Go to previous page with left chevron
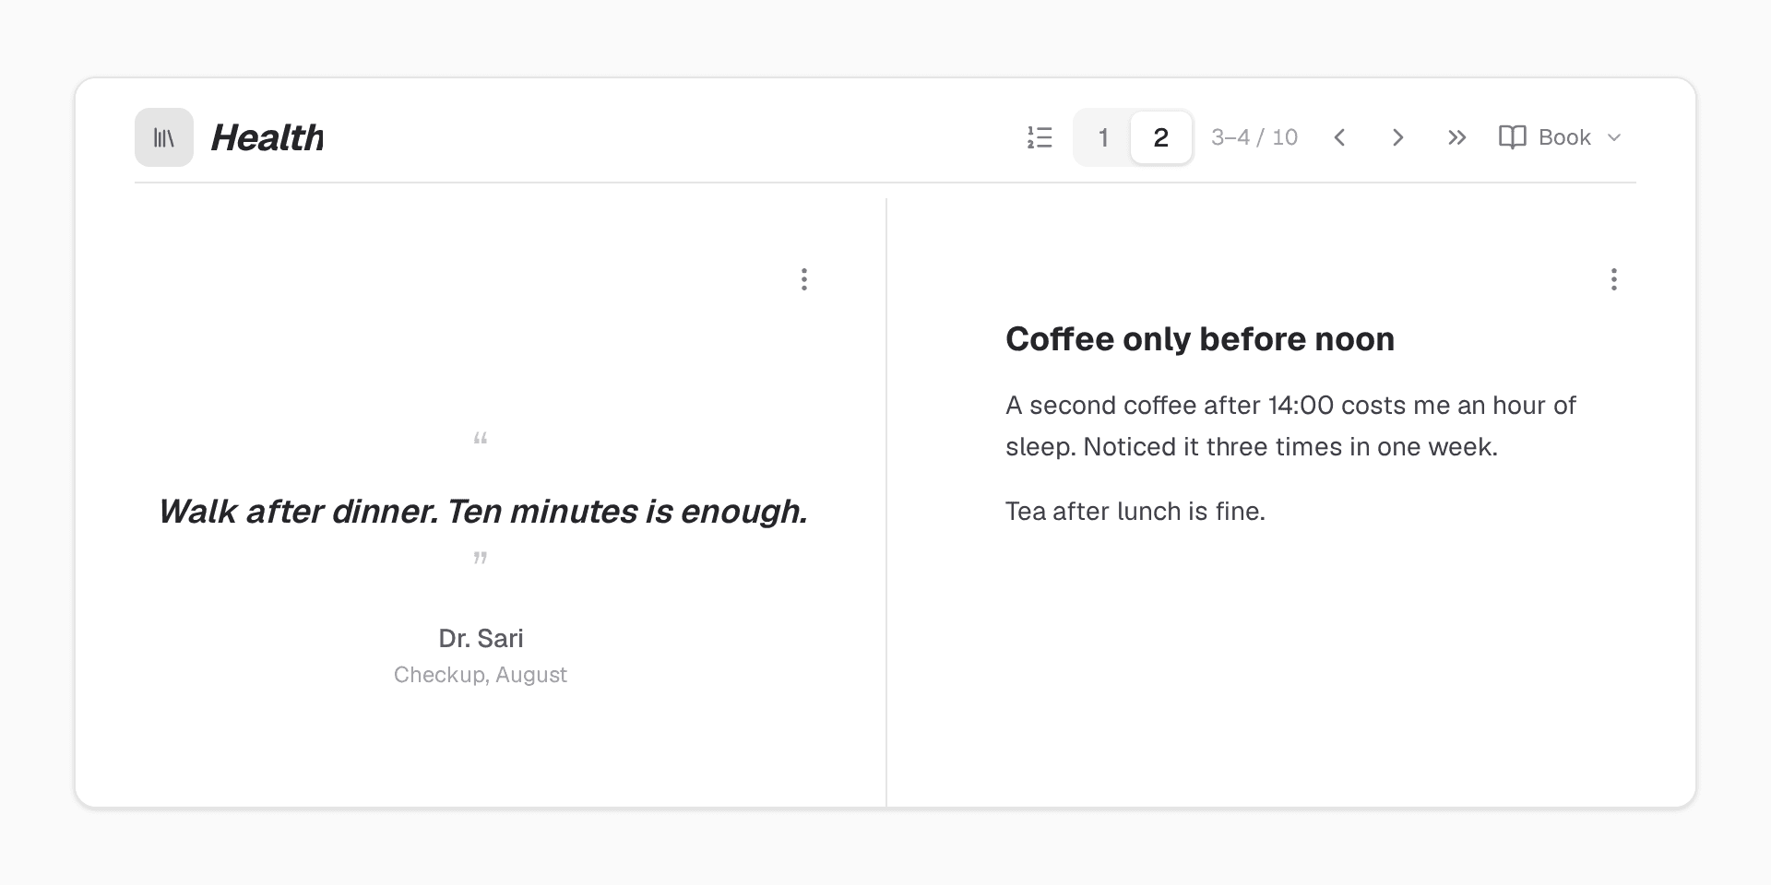This screenshot has width=1771, height=885. point(1340,137)
